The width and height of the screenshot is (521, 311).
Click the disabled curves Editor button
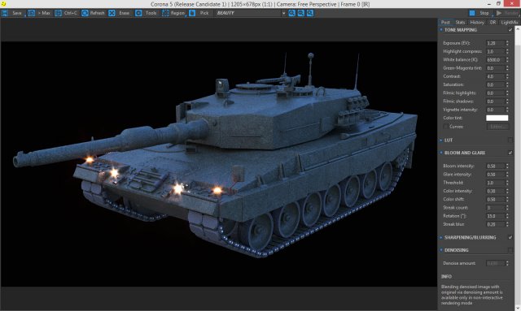497,127
